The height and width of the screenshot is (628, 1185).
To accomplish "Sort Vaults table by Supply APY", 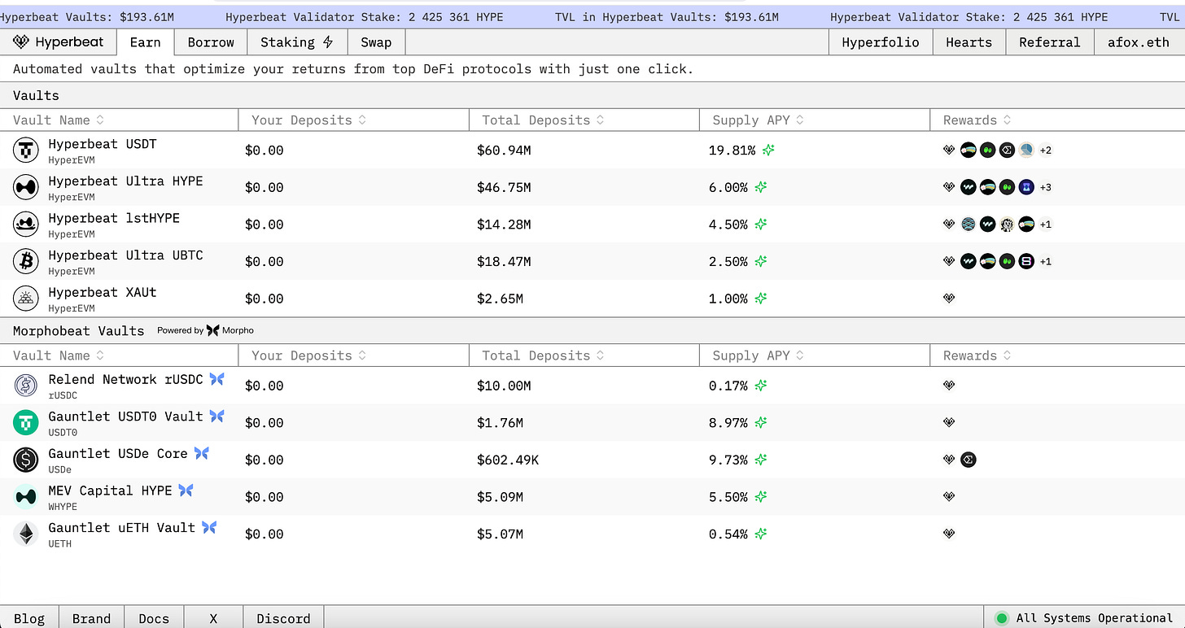I will pos(758,120).
